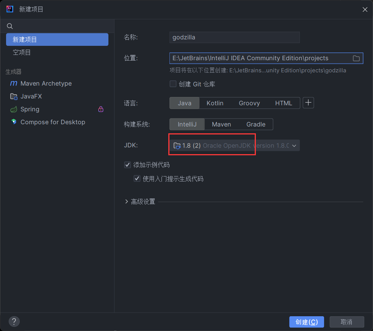Click the Cancel button
Viewport: 373px width, 331px height.
pos(346,322)
